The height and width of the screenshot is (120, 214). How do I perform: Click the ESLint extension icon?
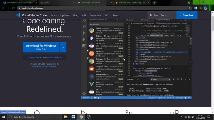92,53
